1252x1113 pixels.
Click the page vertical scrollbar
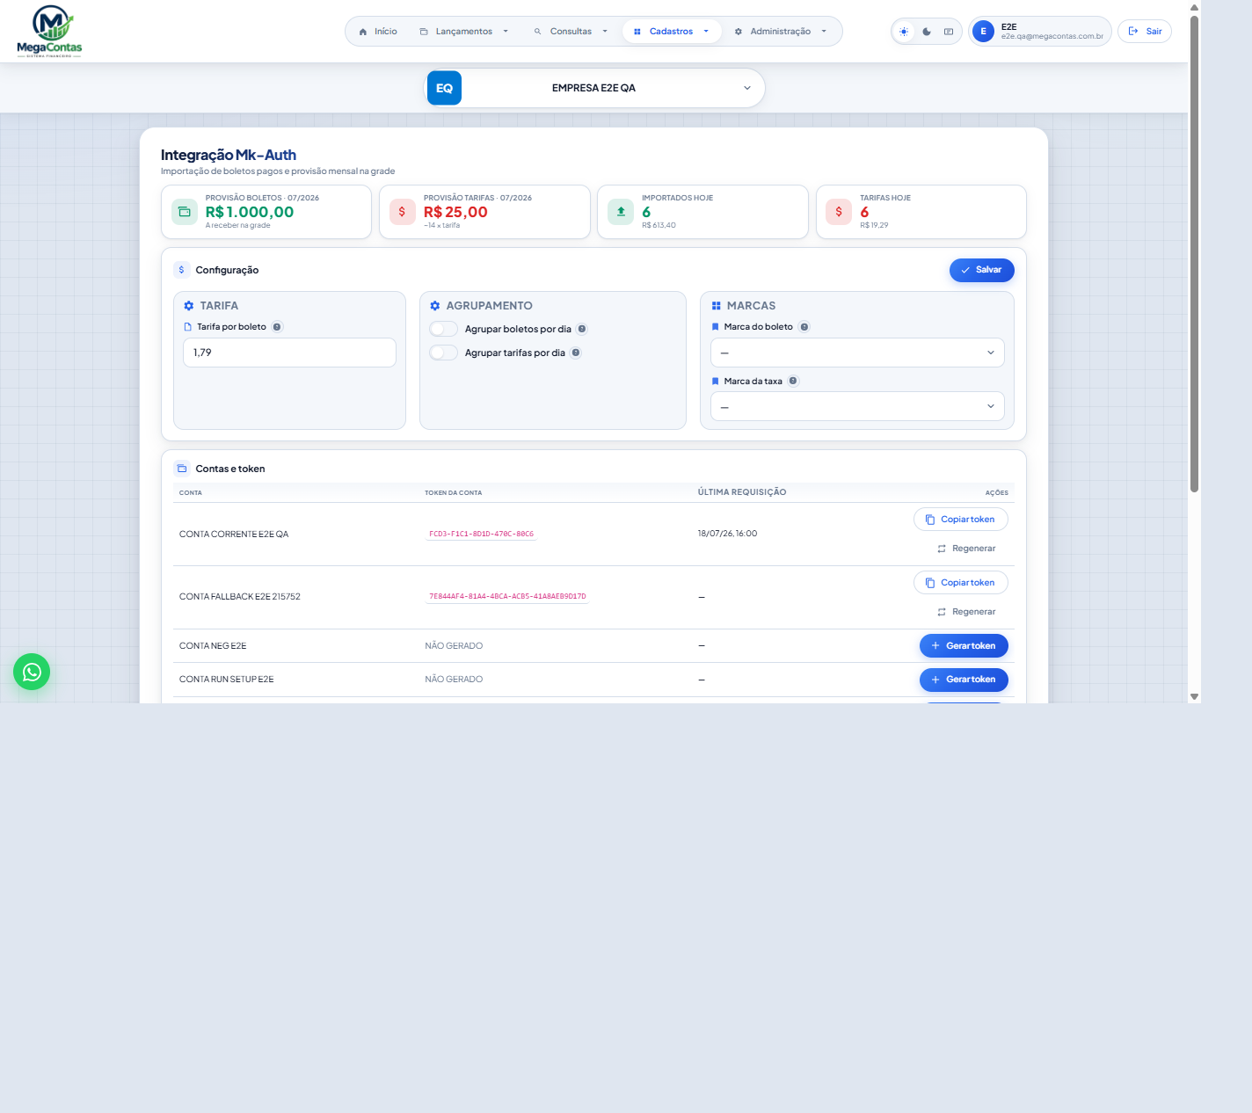pyautogui.click(x=1194, y=254)
